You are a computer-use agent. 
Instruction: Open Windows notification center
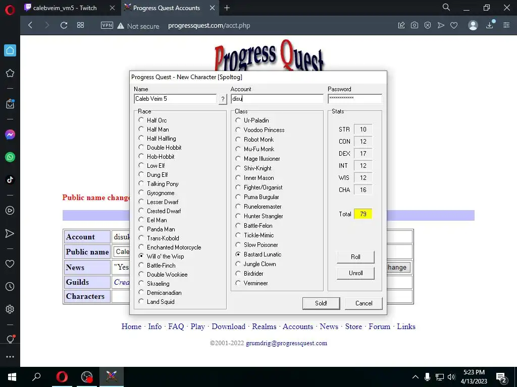point(501,377)
